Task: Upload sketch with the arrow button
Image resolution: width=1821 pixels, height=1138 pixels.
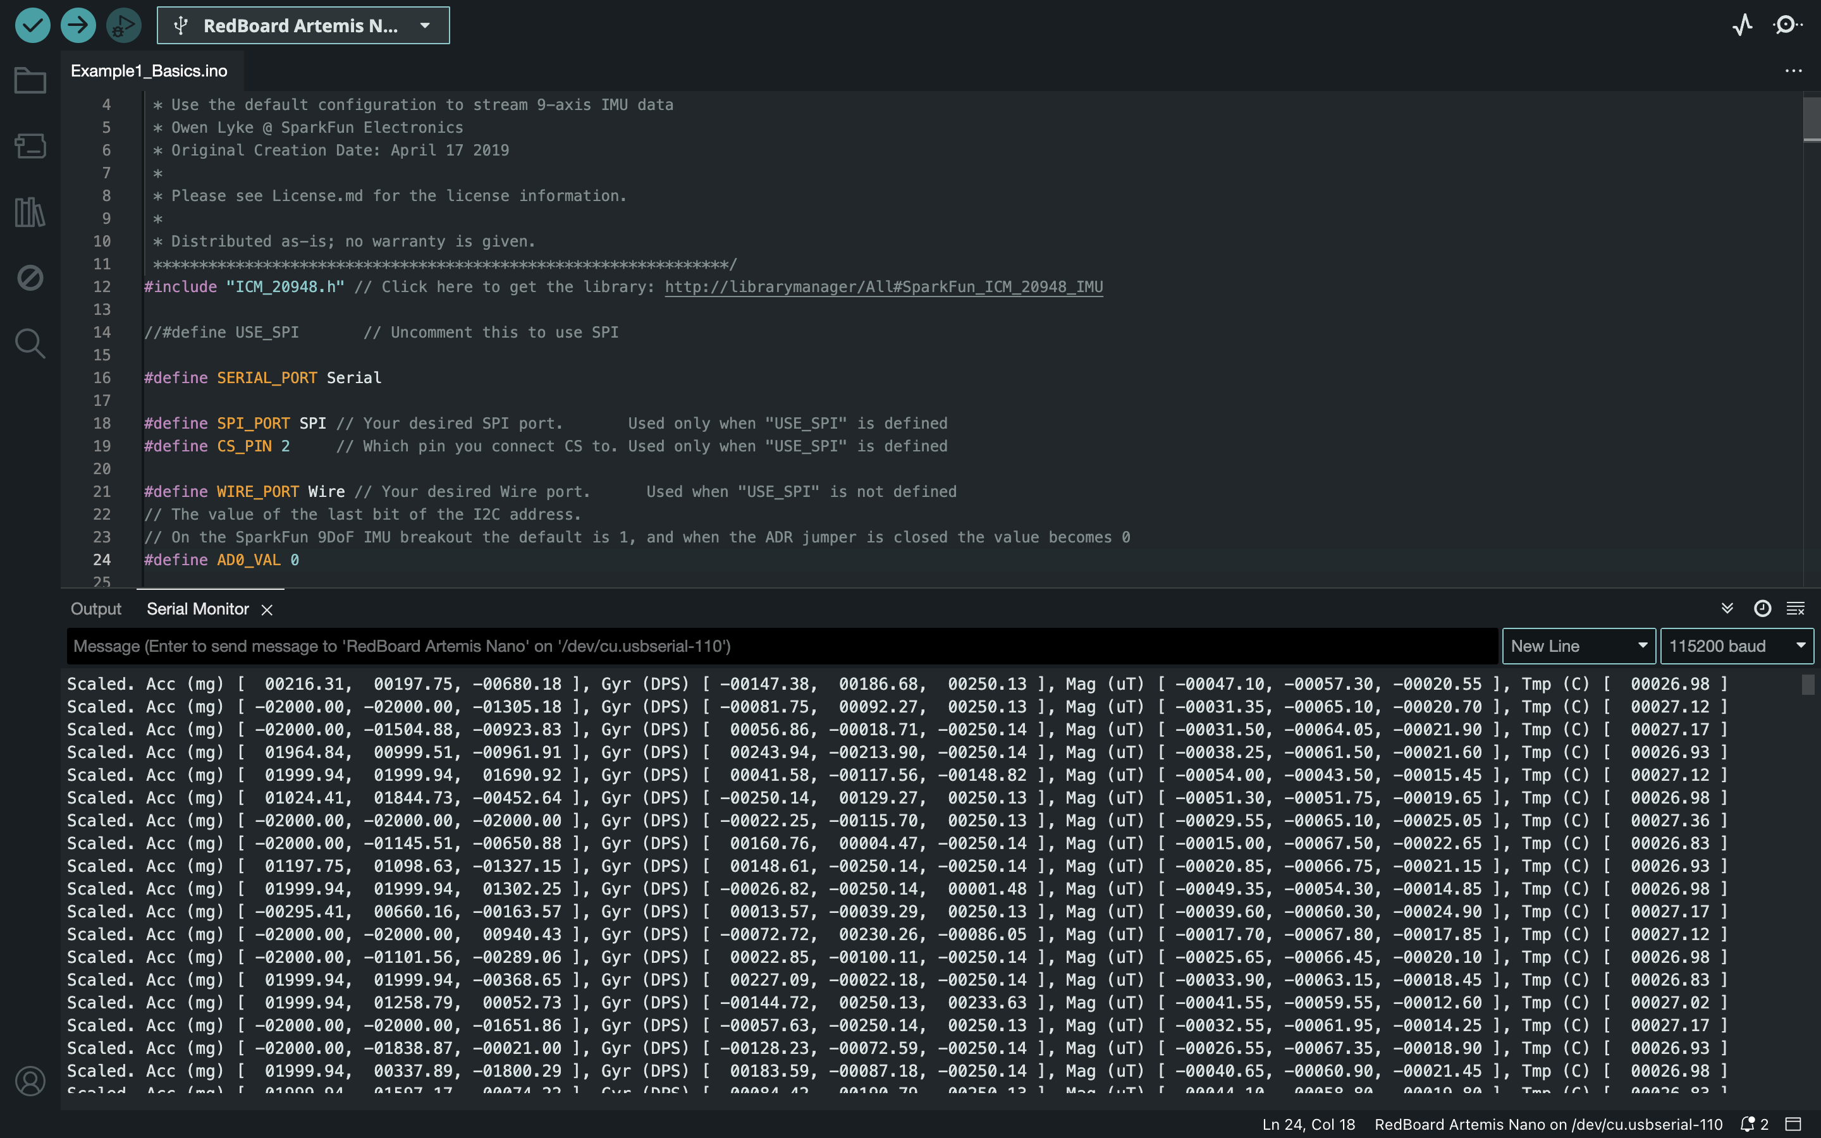Action: click(x=78, y=25)
